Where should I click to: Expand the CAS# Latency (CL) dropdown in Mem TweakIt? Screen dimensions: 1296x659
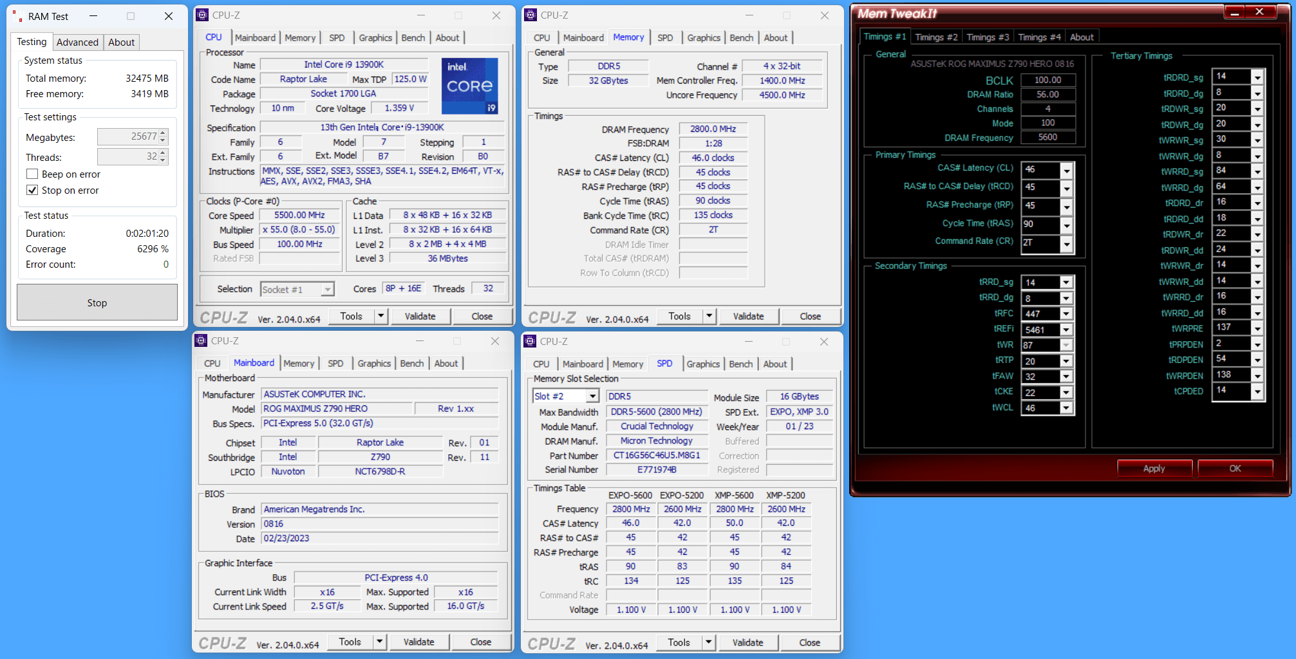pyautogui.click(x=1067, y=171)
